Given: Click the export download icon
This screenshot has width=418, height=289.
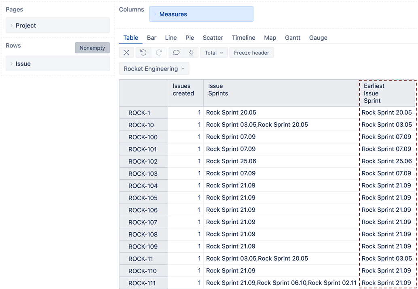Looking at the screenshot, I should pyautogui.click(x=191, y=53).
